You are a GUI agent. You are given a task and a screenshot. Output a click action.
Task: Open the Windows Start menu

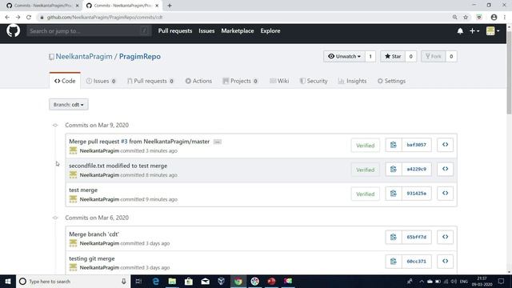coord(8,281)
